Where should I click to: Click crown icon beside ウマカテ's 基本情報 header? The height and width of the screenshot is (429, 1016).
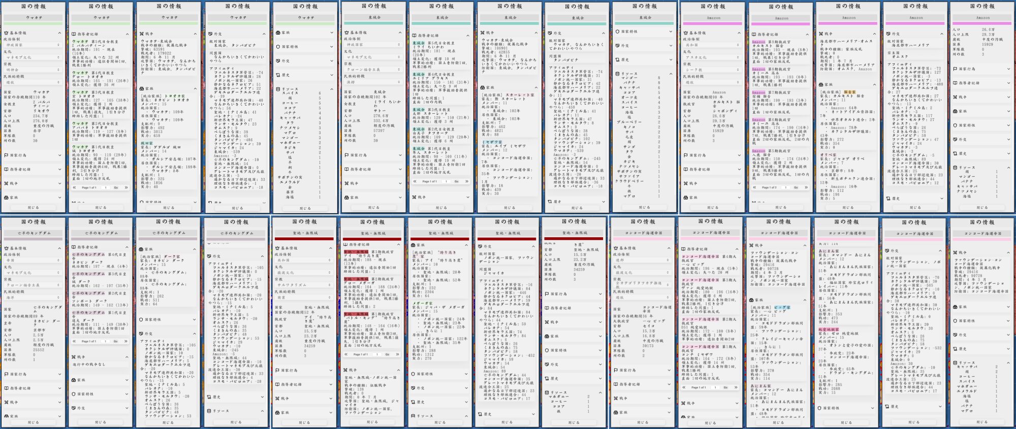click(6, 33)
